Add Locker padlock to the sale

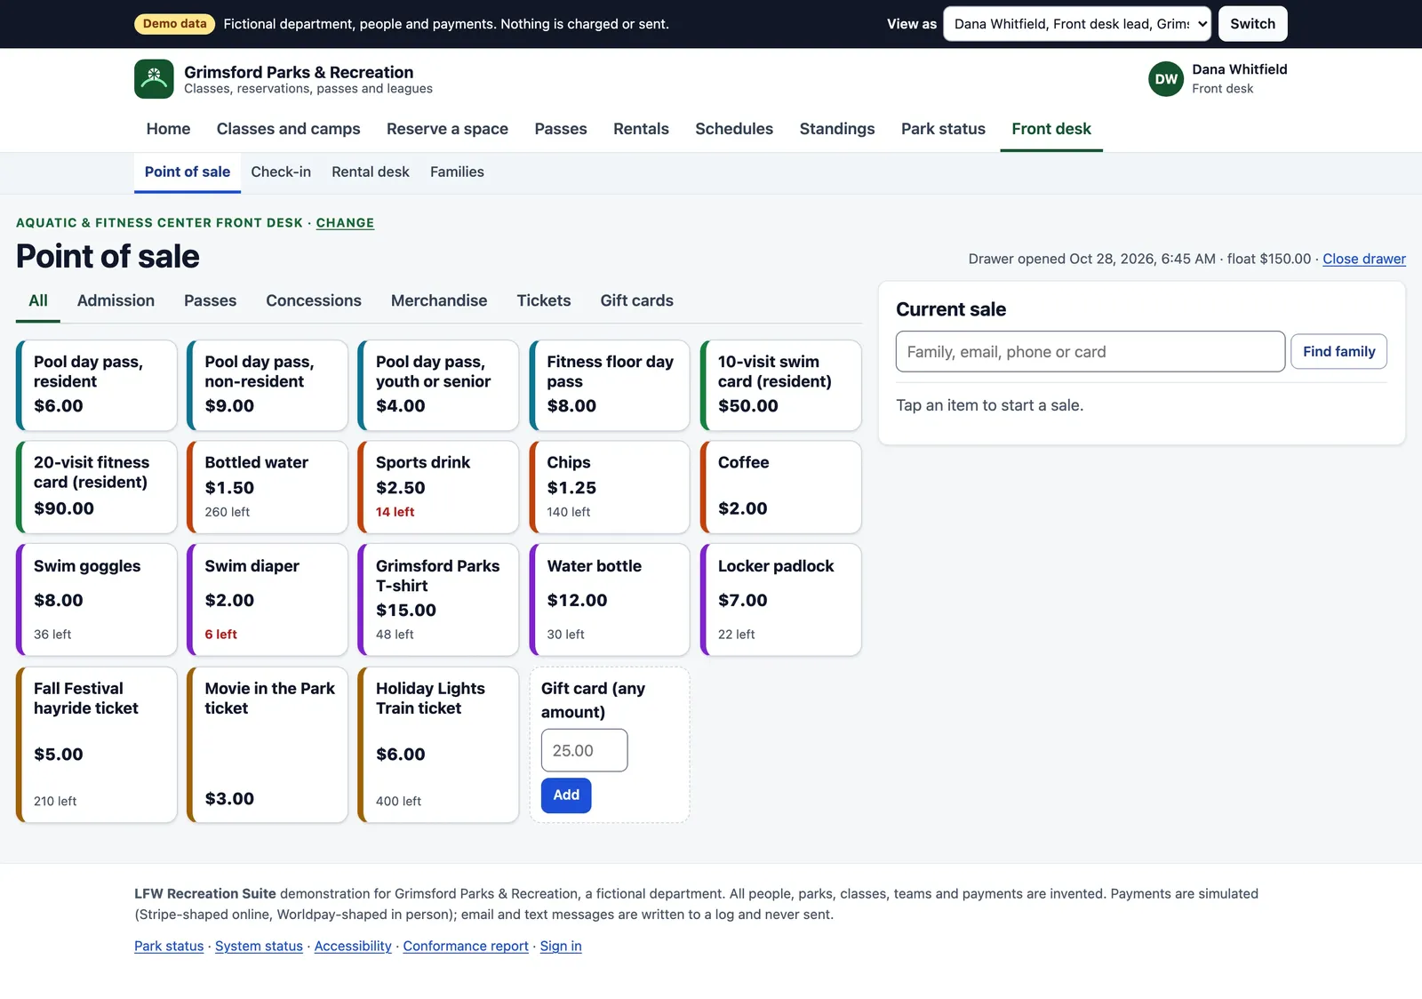(x=781, y=600)
